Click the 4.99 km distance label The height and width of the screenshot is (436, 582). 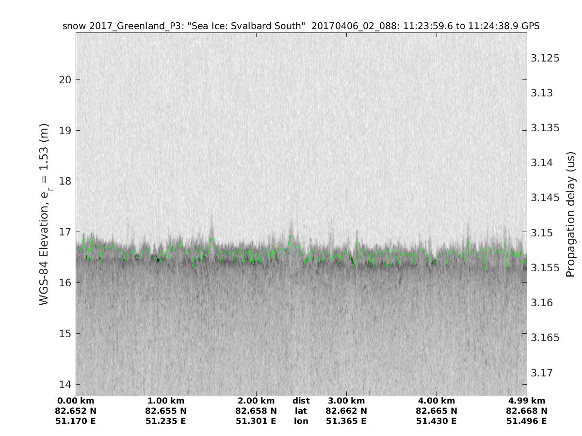527,401
